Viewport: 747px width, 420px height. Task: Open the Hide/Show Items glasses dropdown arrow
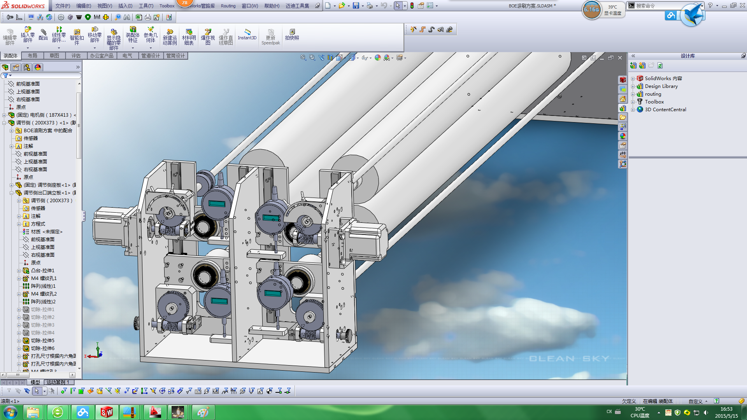coord(370,58)
